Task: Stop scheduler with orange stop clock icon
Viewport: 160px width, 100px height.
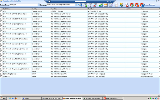Action: (137, 5)
